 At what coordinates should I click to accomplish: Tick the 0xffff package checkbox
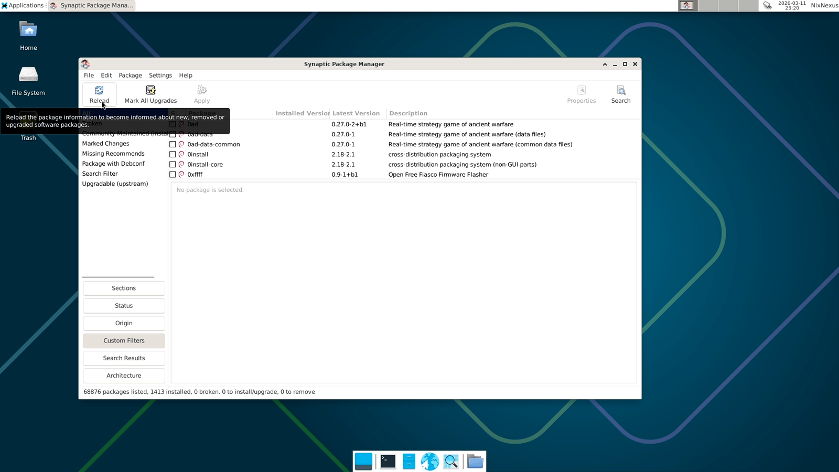pyautogui.click(x=173, y=174)
